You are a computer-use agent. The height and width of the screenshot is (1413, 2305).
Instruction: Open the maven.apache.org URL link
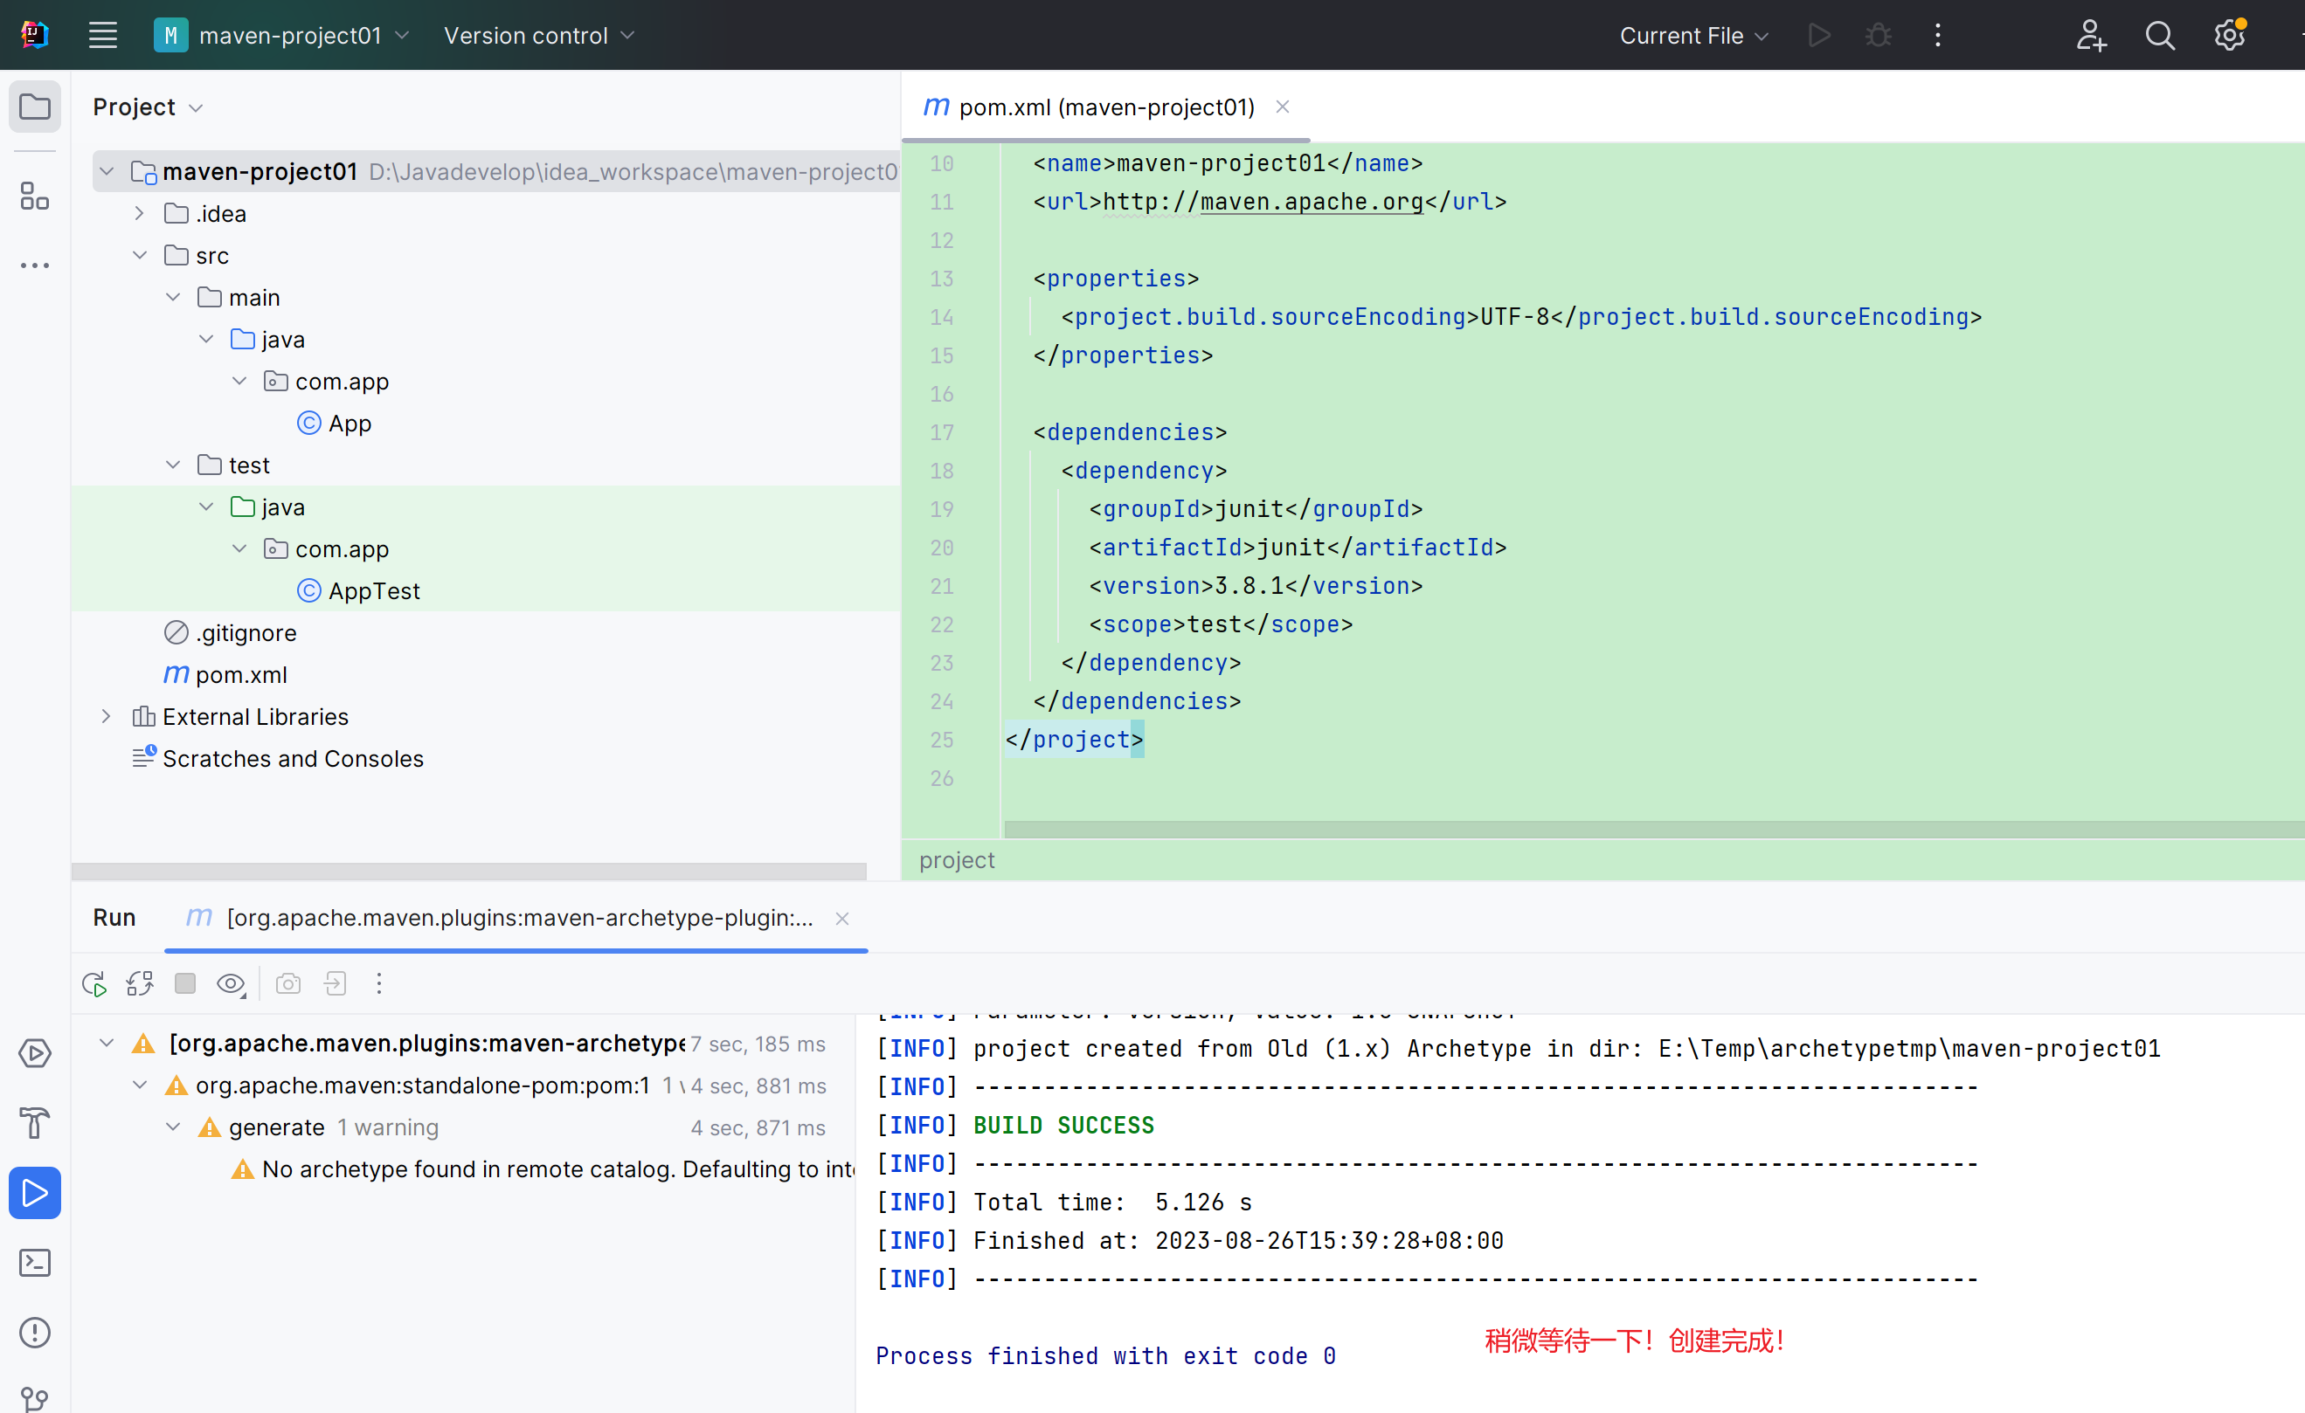tap(1311, 201)
